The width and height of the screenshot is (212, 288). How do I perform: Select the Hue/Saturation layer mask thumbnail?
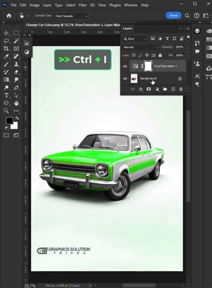click(148, 66)
